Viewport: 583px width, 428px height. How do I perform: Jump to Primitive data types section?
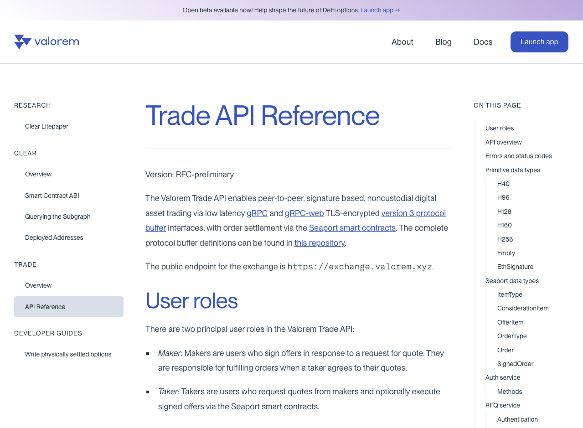coord(513,170)
